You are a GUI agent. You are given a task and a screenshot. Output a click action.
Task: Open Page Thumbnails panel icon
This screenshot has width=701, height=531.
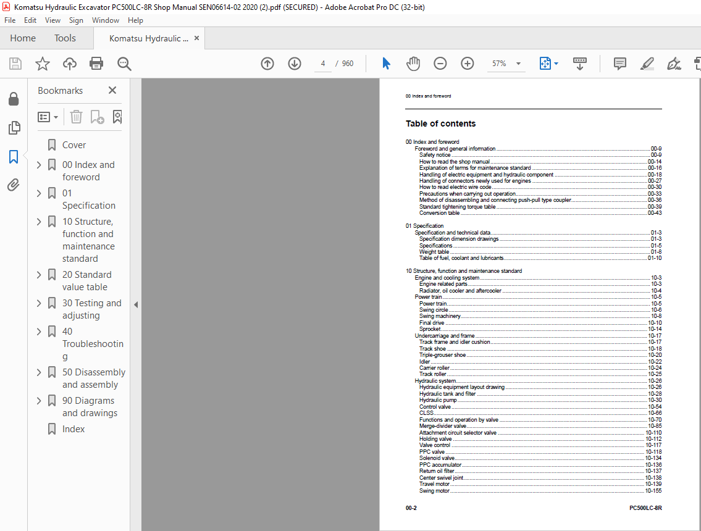pyautogui.click(x=14, y=128)
